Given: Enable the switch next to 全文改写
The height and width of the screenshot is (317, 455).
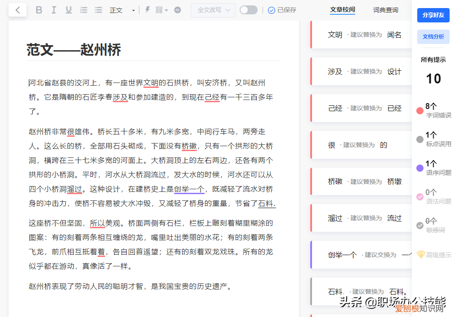Looking at the screenshot, I should click(248, 9).
